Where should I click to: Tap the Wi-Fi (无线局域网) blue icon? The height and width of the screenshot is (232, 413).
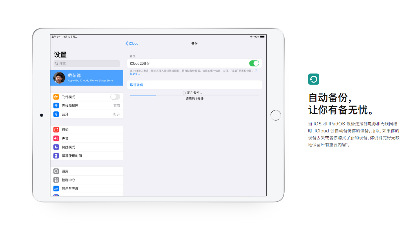(x=56, y=105)
